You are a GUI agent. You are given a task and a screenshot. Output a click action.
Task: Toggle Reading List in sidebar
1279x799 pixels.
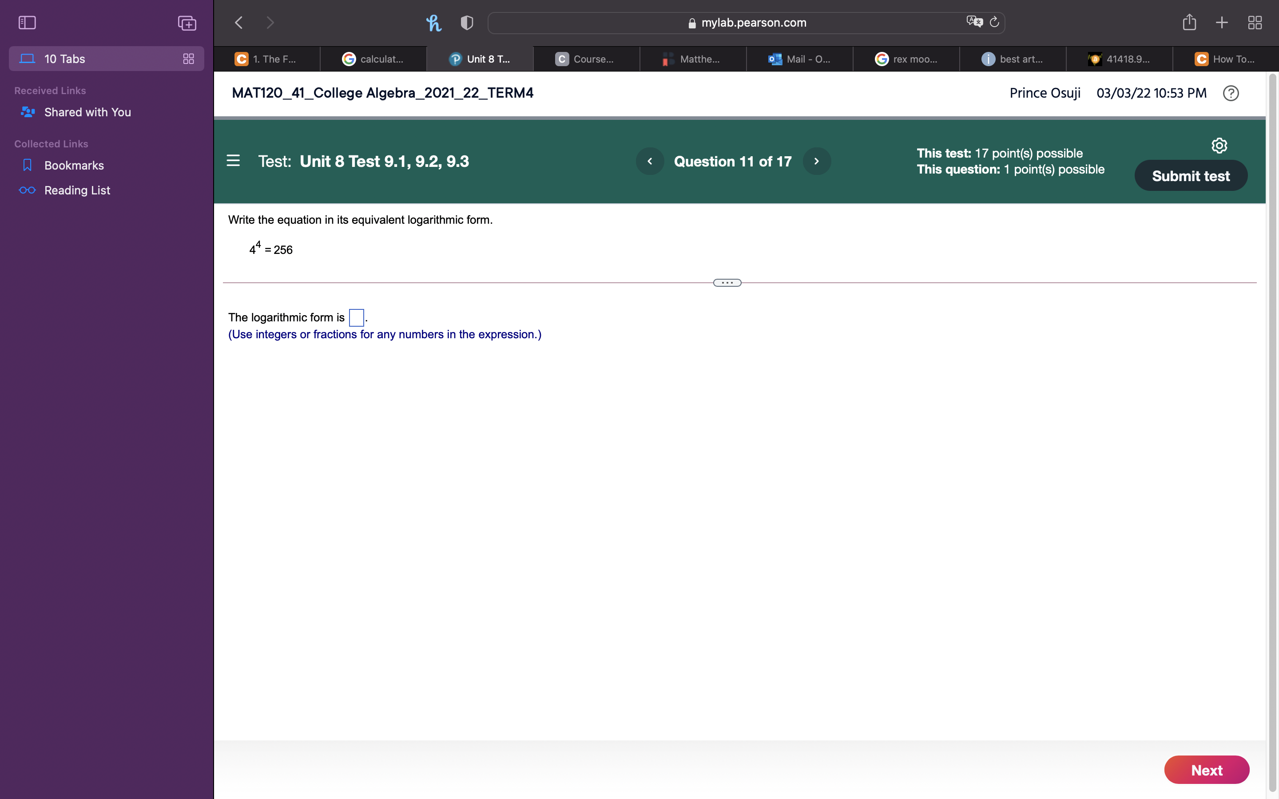click(76, 190)
